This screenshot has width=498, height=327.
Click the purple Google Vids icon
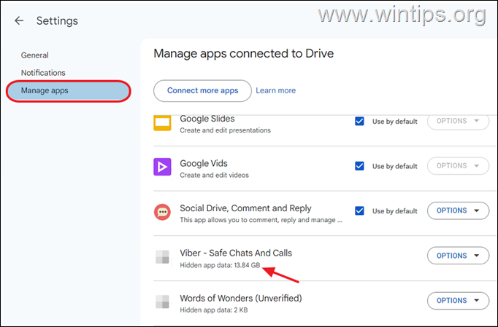(162, 167)
